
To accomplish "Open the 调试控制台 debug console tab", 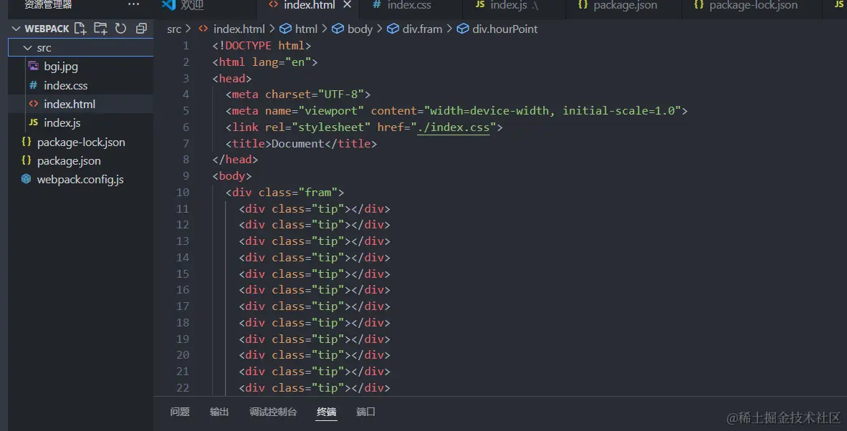I will [x=273, y=412].
